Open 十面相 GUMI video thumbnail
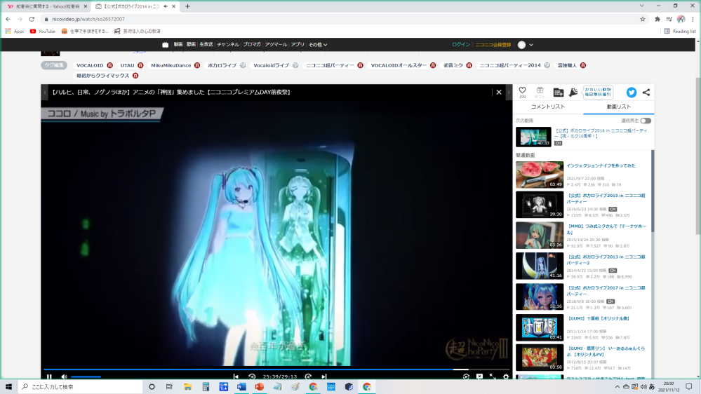The width and height of the screenshot is (701, 394). pos(540,327)
